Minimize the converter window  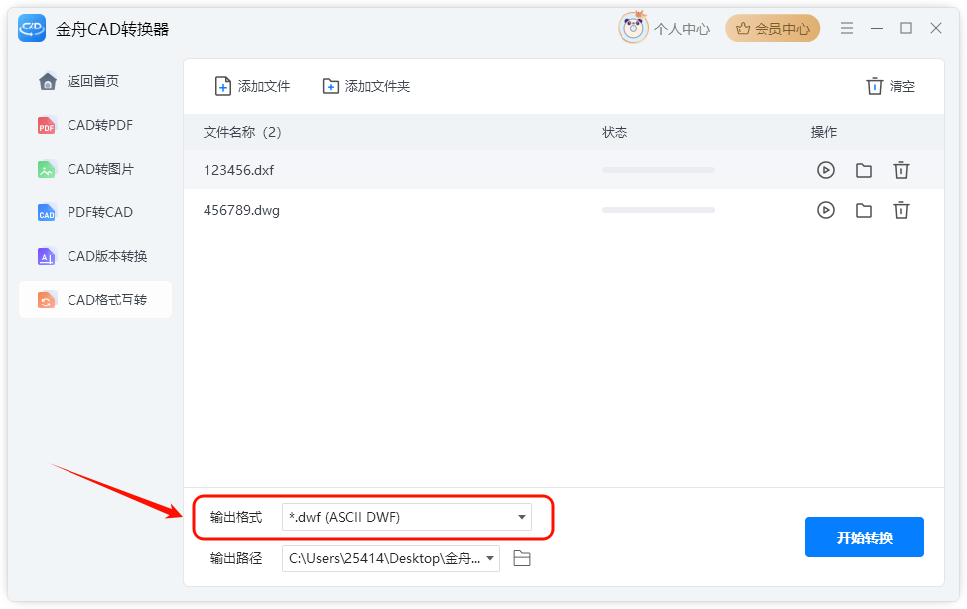point(877,29)
